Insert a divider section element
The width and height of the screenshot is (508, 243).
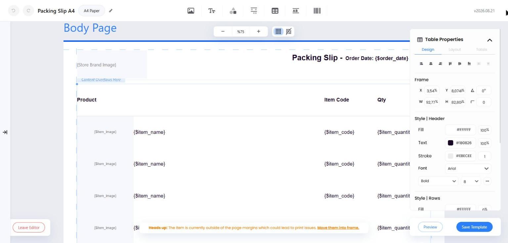254,11
